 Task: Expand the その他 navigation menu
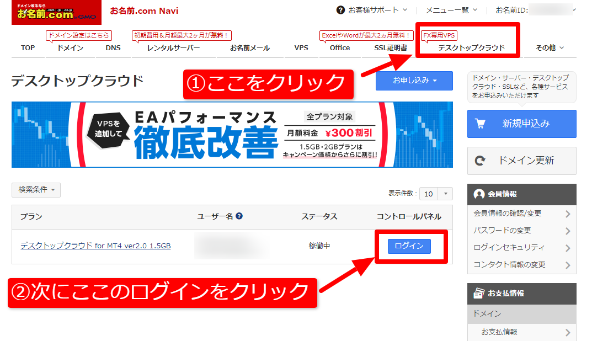point(550,48)
